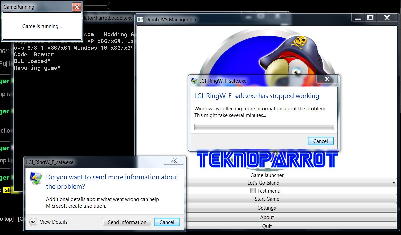Click the 'DLL Loaded!' console line
This screenshot has height=235, width=401.
pos(32,61)
